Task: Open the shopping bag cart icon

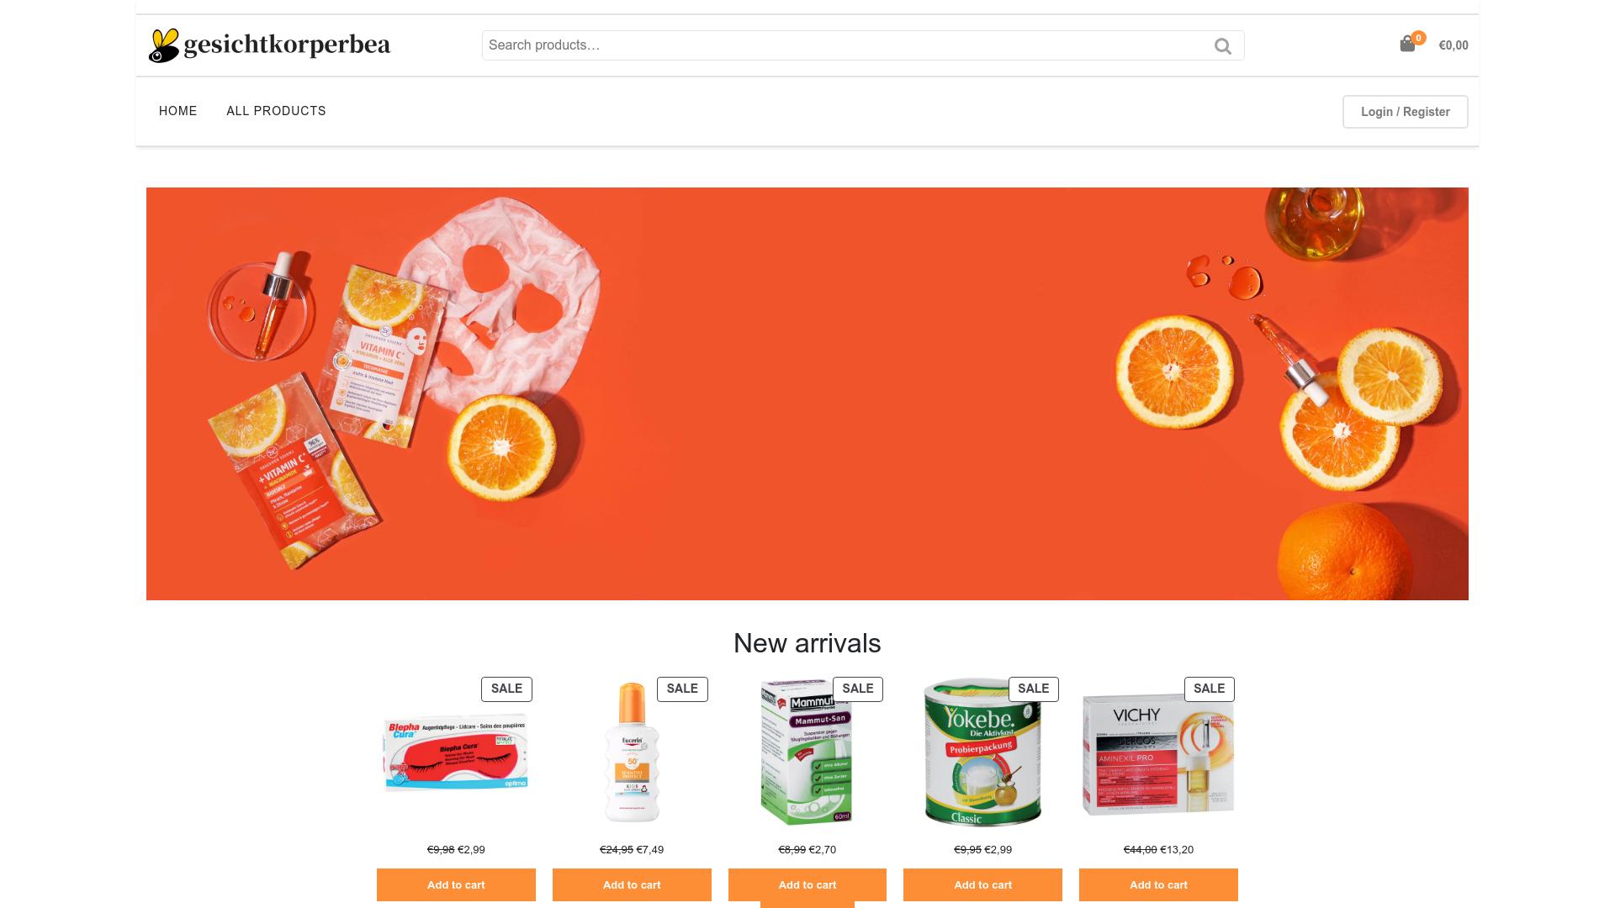Action: coord(1407,45)
